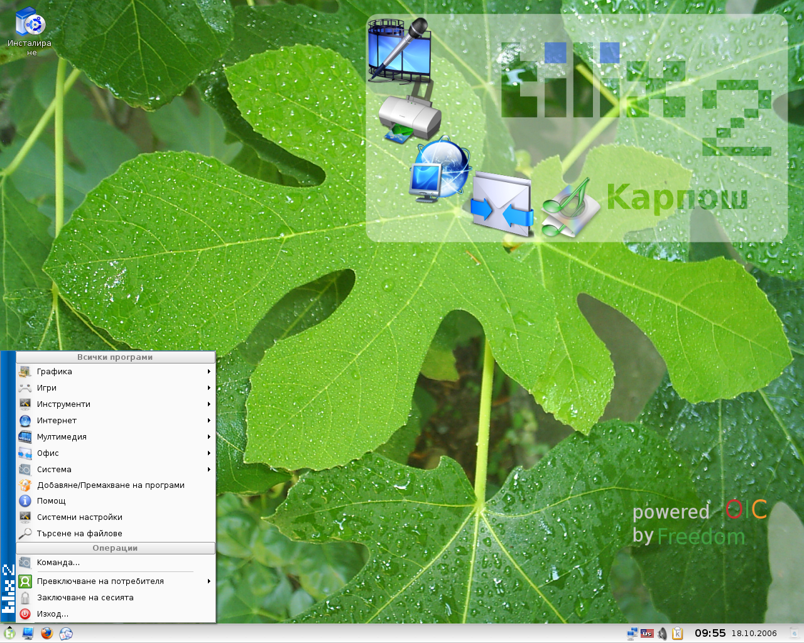Open the trash bin in the panel
Screen dimensions: 804x643
794,633
